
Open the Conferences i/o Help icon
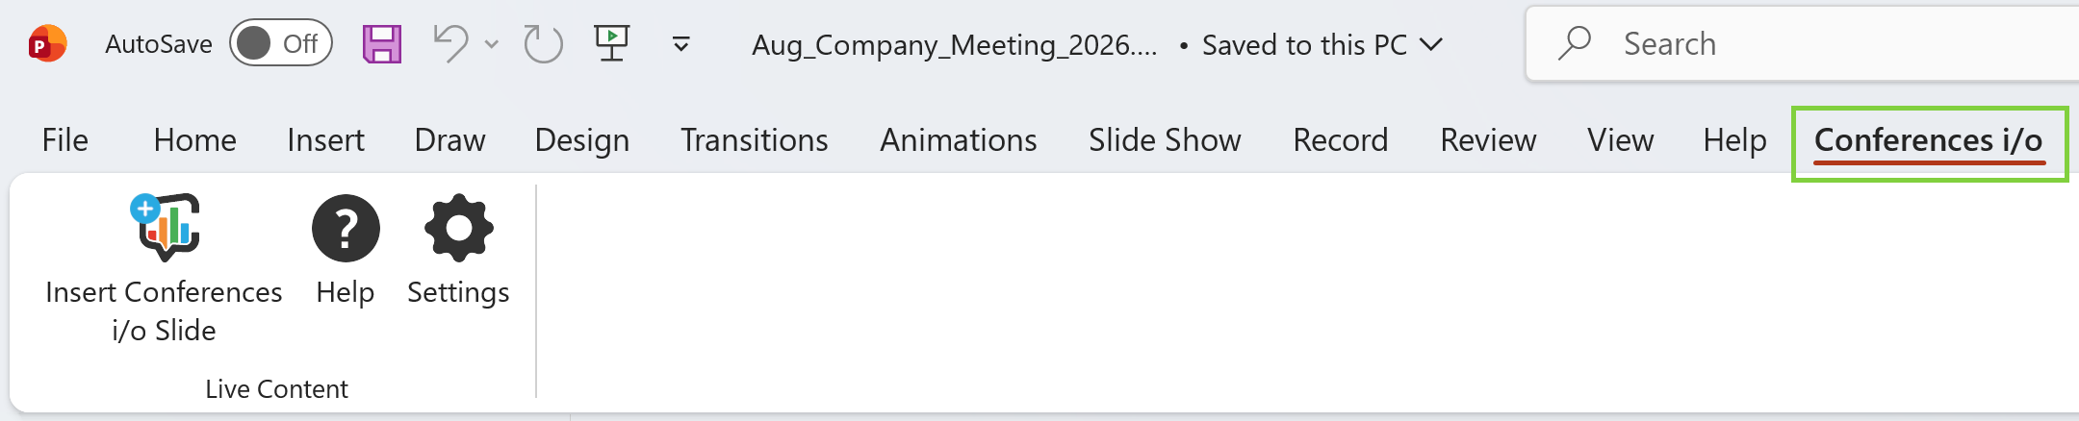coord(346,228)
